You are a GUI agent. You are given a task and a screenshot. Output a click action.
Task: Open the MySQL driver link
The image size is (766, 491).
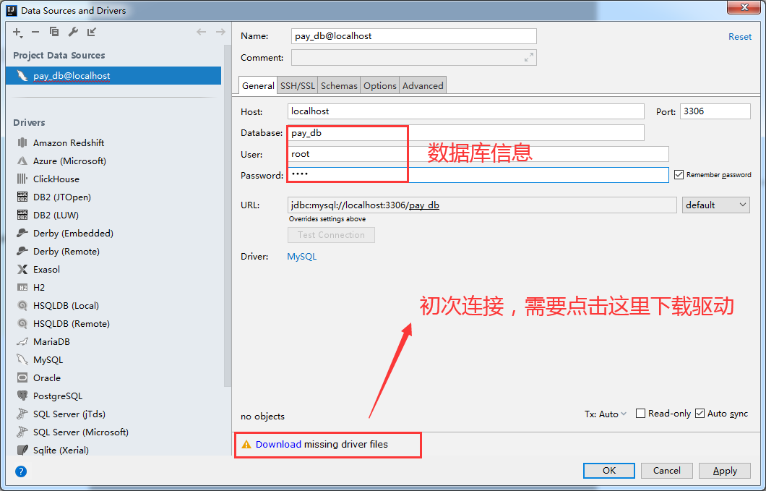(x=301, y=256)
